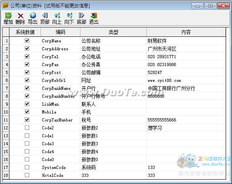Click the 导出 (Export) toolbar icon
The width and height of the screenshot is (232, 184).
pyautogui.click(x=33, y=15)
